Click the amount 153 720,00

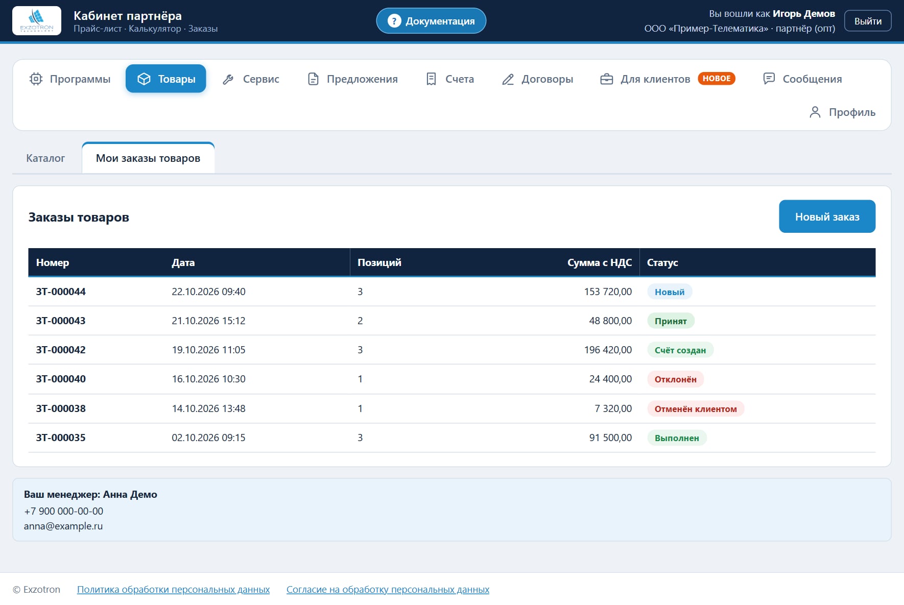pos(608,292)
